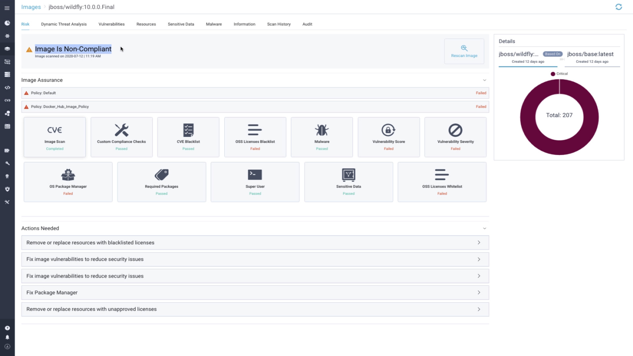Image resolution: width=633 pixels, height=356 pixels.
Task: Switch to the Resources tab
Action: pyautogui.click(x=146, y=24)
